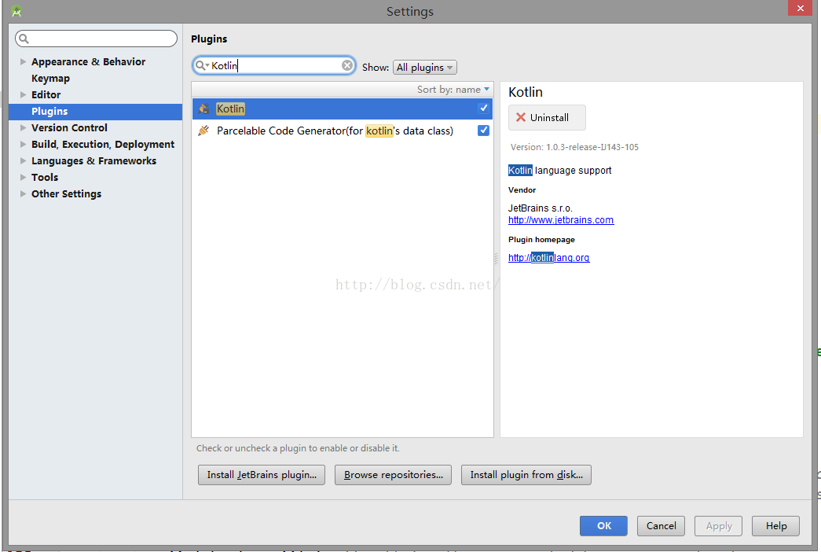Open Help for settings
This screenshot has height=552, width=821.
click(x=775, y=526)
